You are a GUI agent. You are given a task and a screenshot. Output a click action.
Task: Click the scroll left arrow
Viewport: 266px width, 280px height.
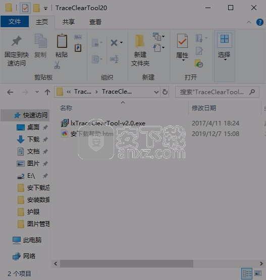coord(56,263)
